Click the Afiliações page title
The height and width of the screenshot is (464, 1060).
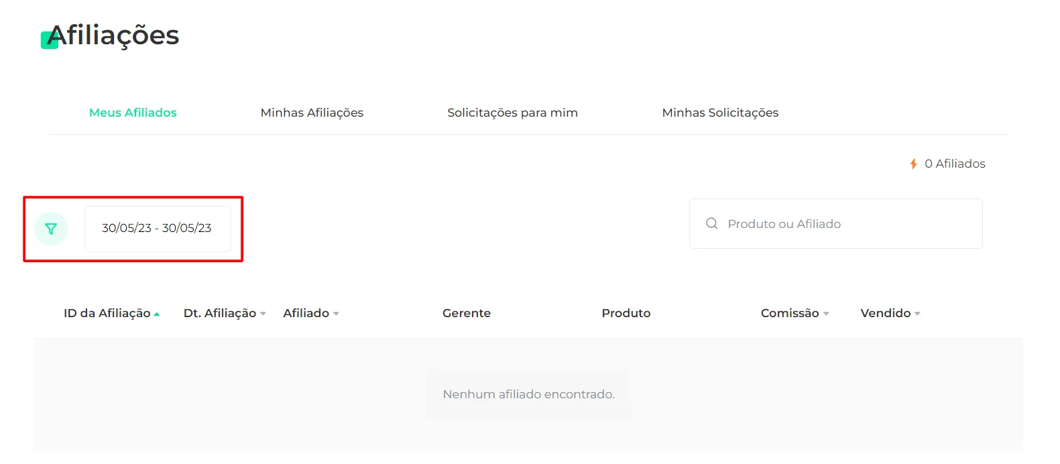click(113, 36)
